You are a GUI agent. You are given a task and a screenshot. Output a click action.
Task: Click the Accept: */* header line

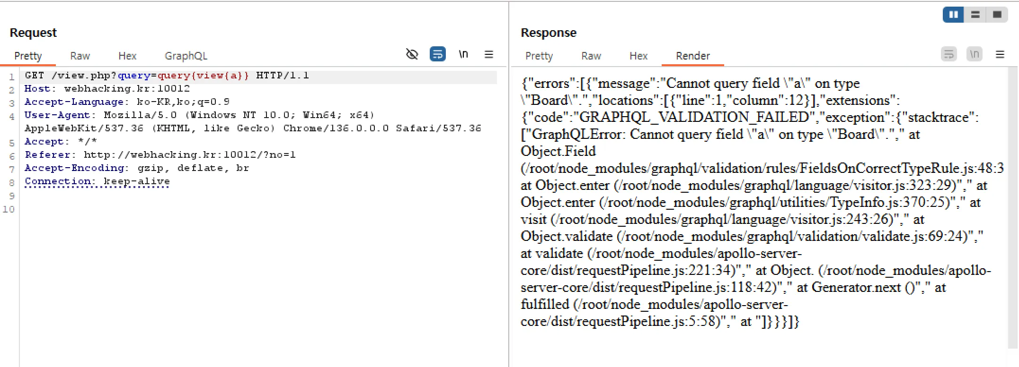[61, 142]
